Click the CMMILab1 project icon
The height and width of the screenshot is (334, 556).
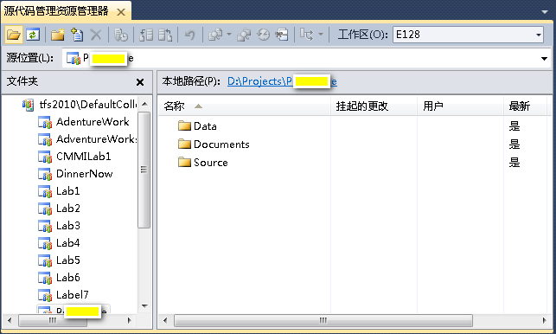pos(45,157)
